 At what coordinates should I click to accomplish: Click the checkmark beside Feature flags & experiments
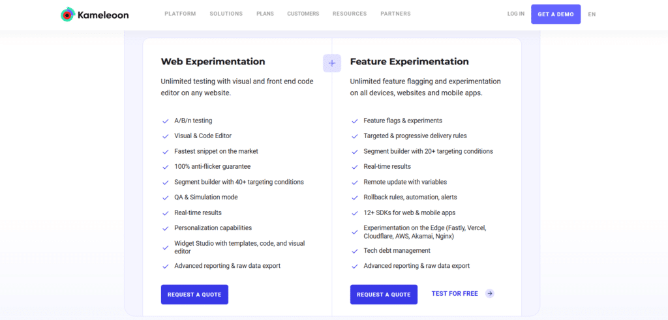[354, 121]
